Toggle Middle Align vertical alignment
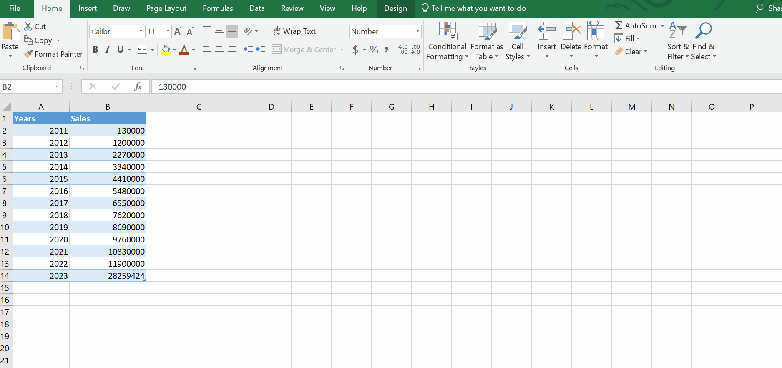The image size is (782, 368). point(219,31)
